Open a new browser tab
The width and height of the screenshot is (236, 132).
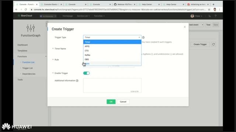coord(213,4)
